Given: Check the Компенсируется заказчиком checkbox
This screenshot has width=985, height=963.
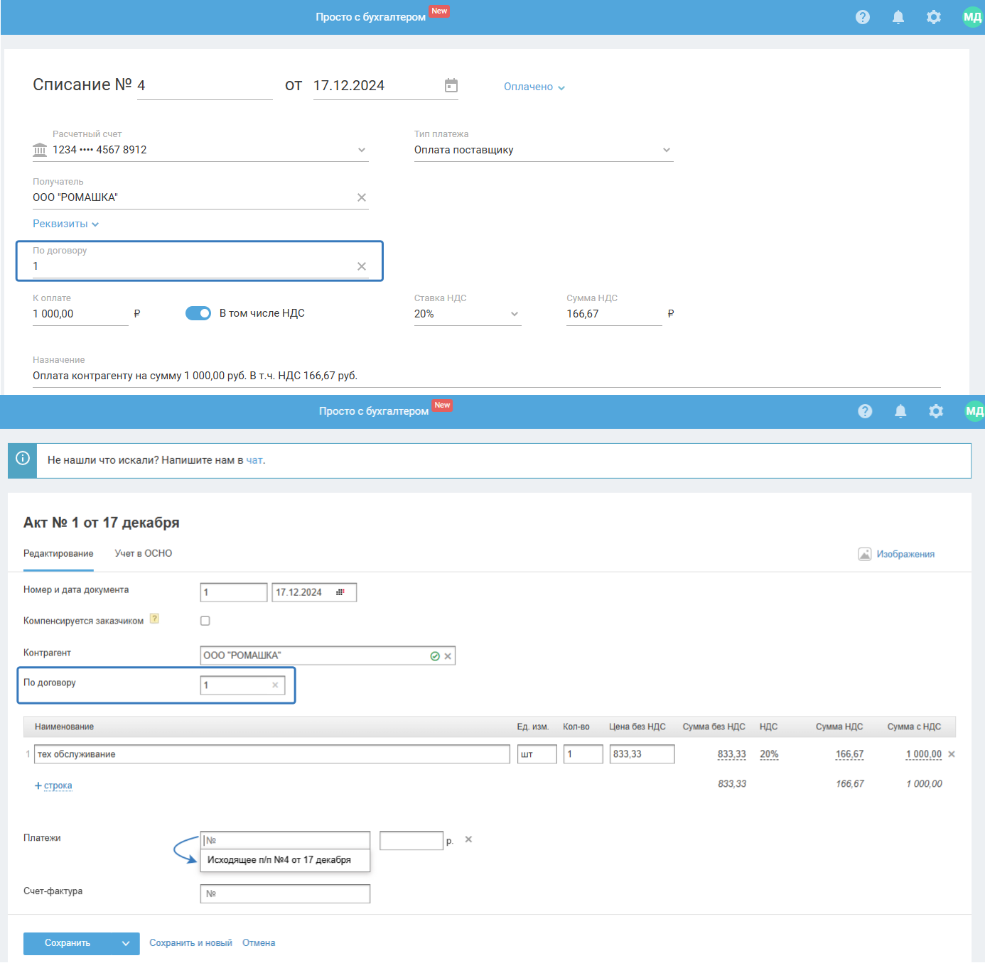Looking at the screenshot, I should [x=205, y=621].
